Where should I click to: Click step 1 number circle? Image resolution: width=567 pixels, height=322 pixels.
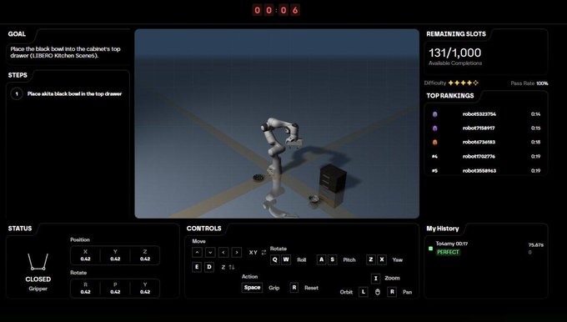17,93
